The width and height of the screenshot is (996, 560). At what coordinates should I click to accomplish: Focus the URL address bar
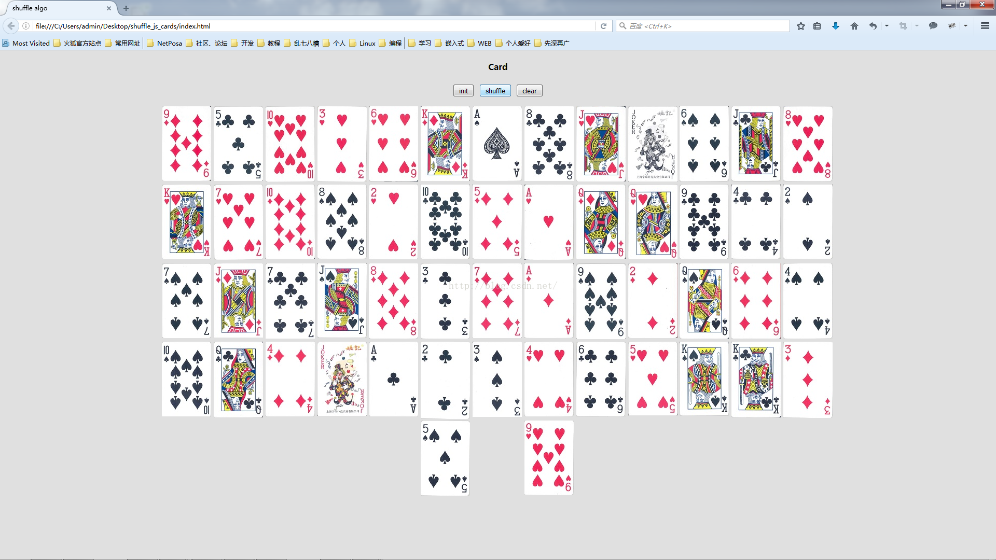point(314,26)
